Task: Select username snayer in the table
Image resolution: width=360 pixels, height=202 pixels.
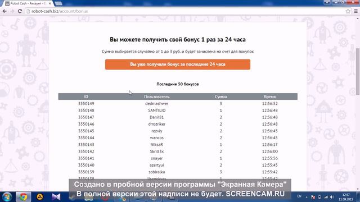Action: coord(157,158)
